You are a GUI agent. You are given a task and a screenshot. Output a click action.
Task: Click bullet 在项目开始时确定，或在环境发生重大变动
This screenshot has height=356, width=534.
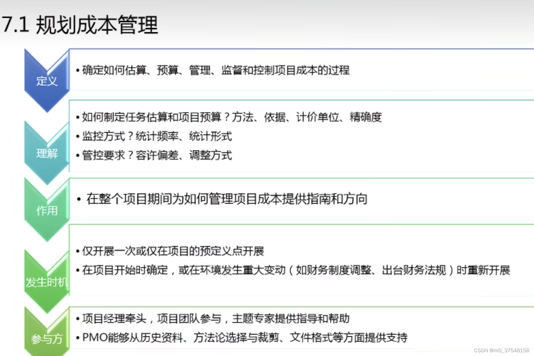[x=184, y=270]
